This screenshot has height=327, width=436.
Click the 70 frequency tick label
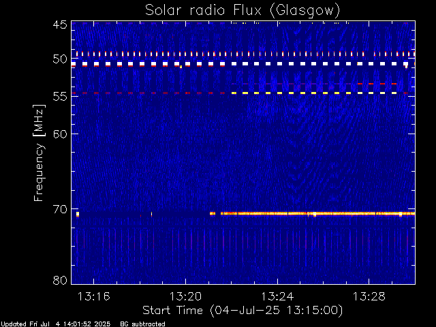coord(60,209)
